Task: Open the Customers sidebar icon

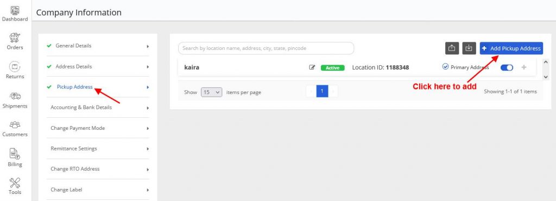Action: tap(15, 125)
